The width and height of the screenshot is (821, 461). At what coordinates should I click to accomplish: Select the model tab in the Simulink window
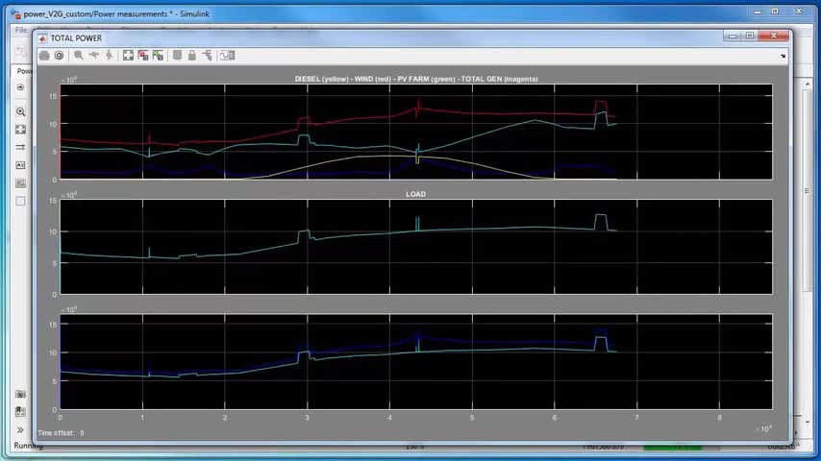tap(24, 71)
